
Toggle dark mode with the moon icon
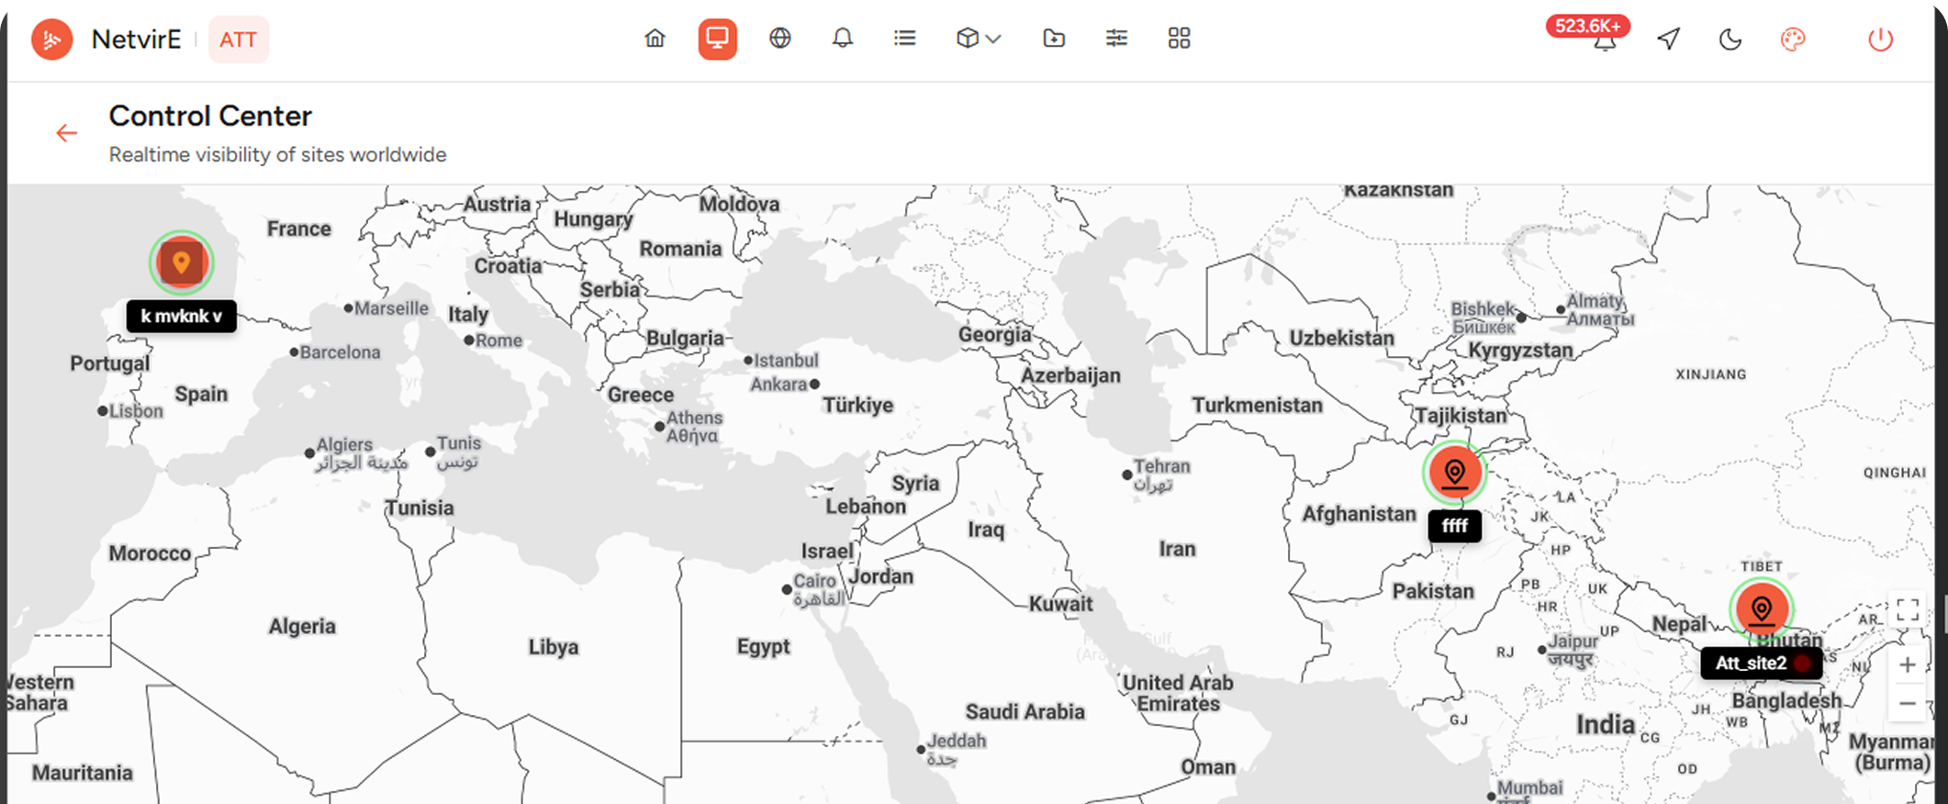[x=1730, y=39]
